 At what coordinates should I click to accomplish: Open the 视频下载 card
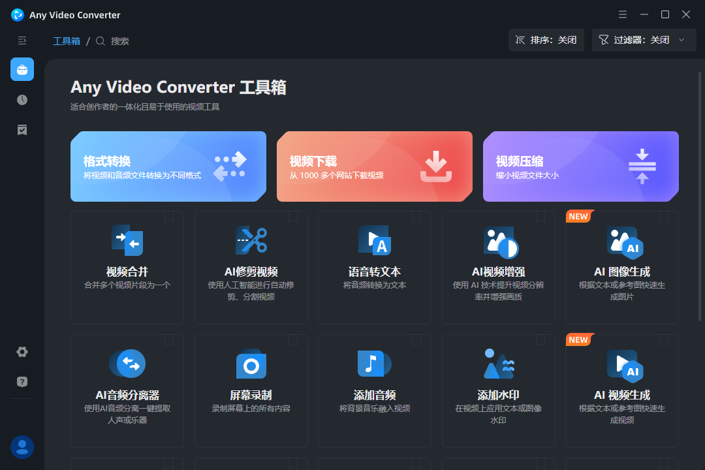[x=375, y=166]
